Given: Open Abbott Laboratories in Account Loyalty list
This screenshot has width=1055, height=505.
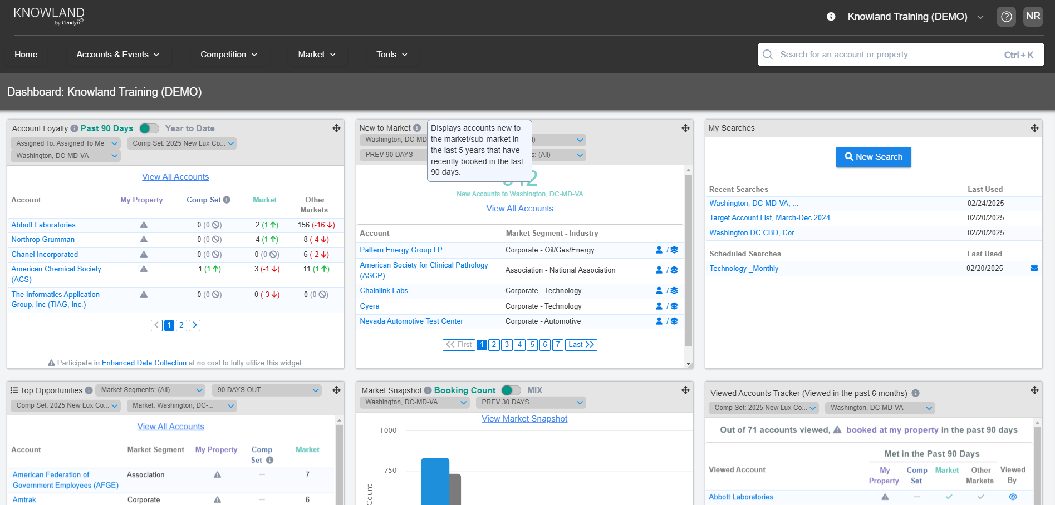Looking at the screenshot, I should click(43, 225).
